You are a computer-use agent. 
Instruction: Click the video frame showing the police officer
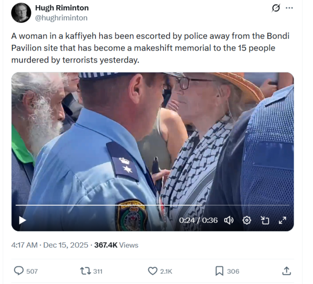click(152, 140)
